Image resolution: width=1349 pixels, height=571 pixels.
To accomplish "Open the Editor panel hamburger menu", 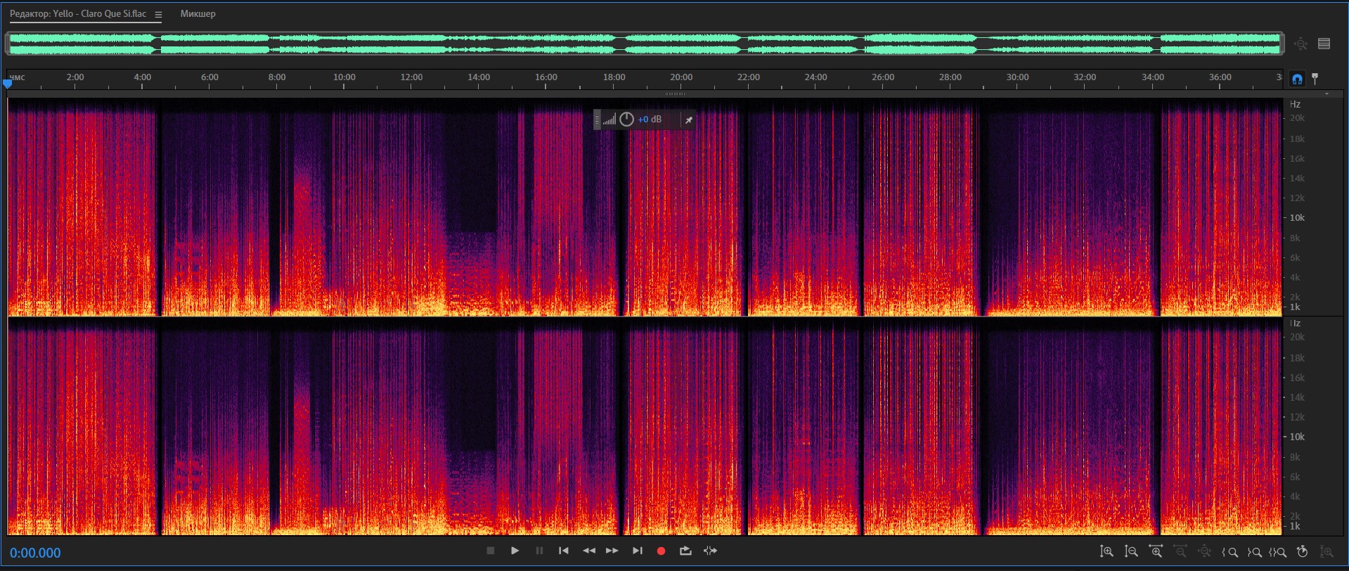I will coord(158,15).
